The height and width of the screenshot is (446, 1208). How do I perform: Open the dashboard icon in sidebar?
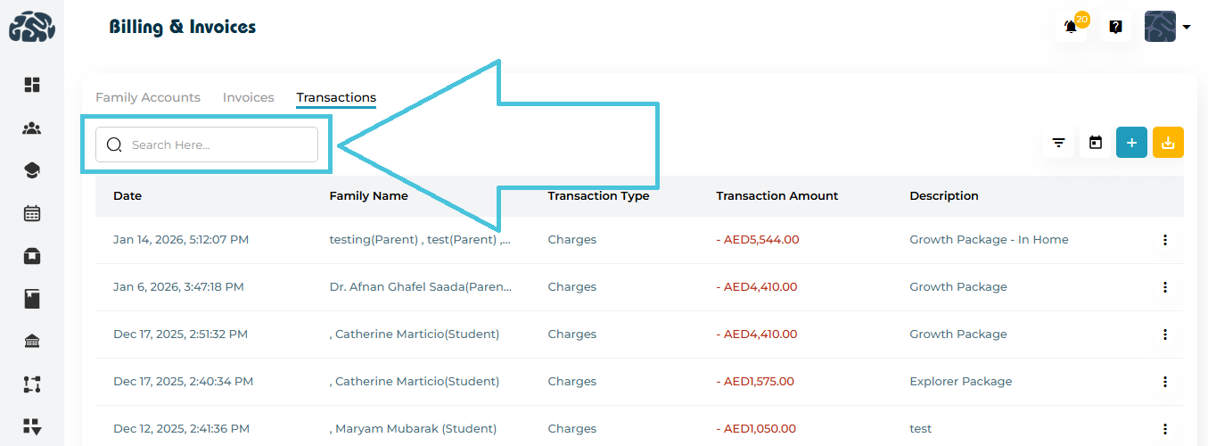(32, 85)
